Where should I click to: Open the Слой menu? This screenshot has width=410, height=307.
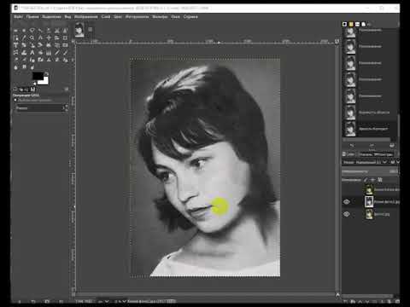[x=106, y=17]
